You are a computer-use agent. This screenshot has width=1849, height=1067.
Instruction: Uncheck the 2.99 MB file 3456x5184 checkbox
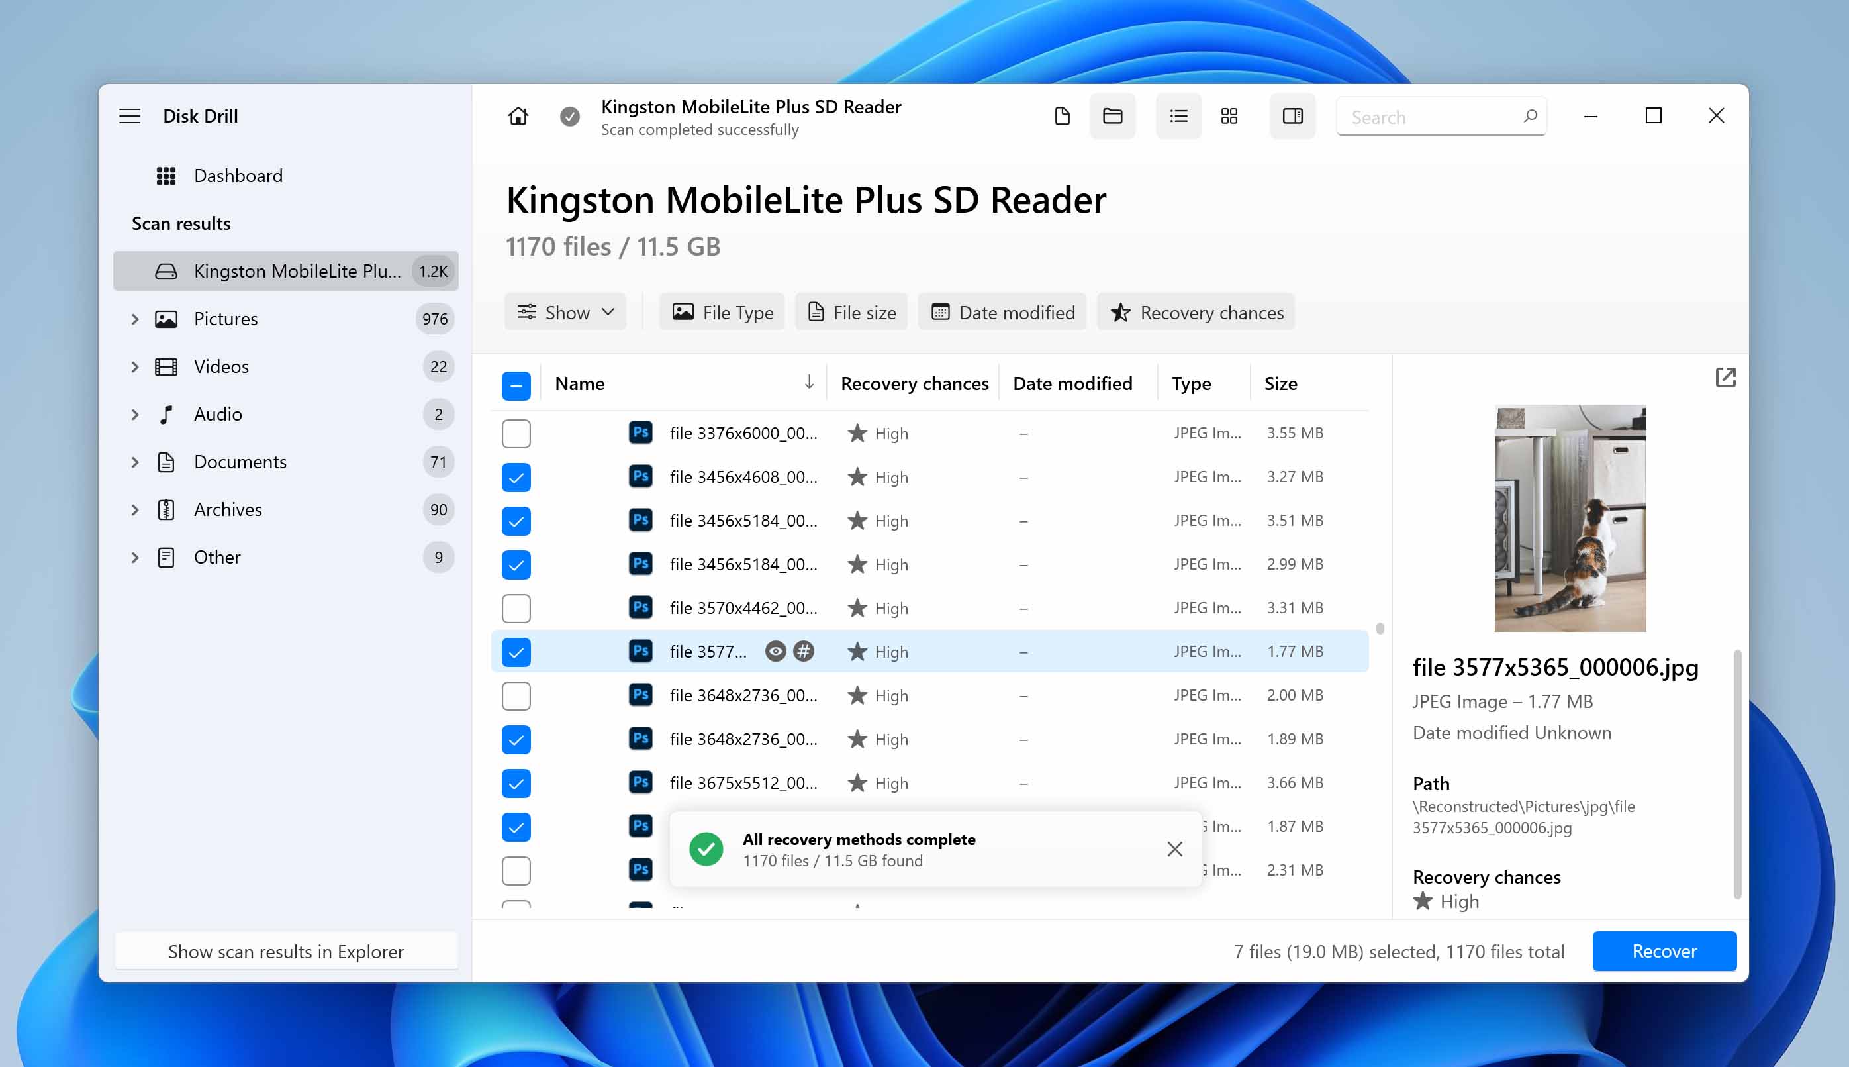[x=516, y=564]
